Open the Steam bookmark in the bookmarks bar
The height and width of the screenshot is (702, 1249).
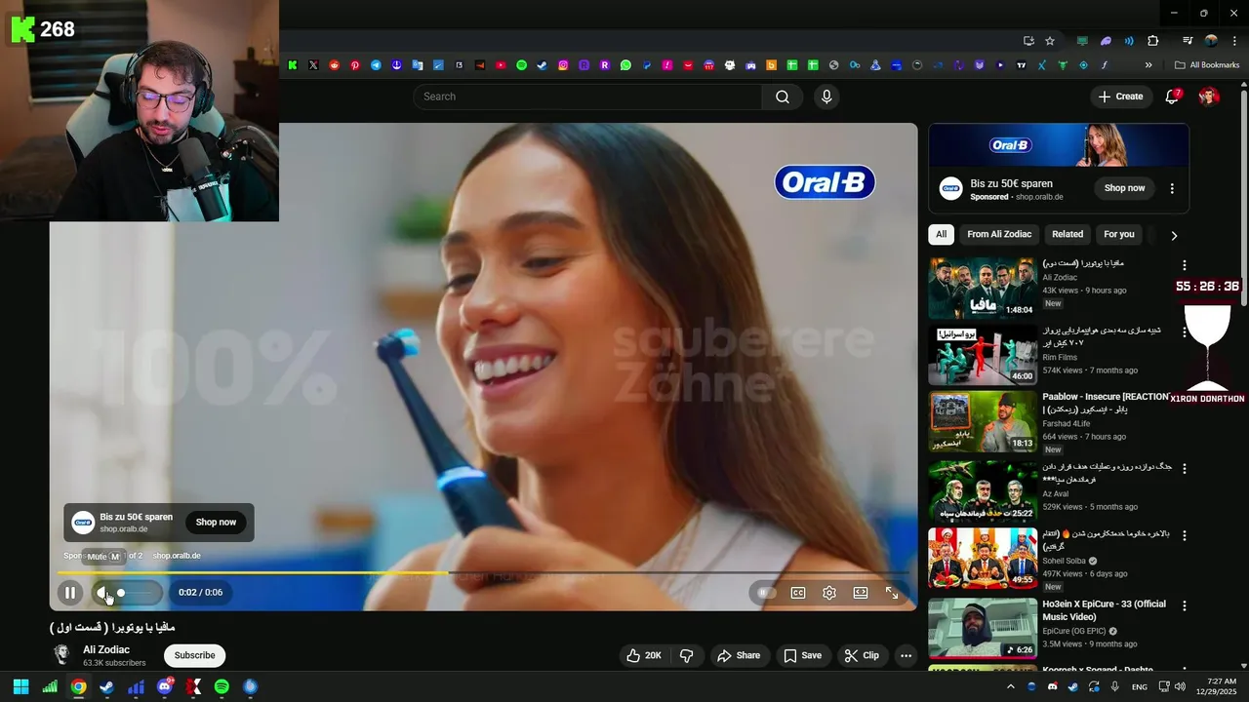pos(543,65)
